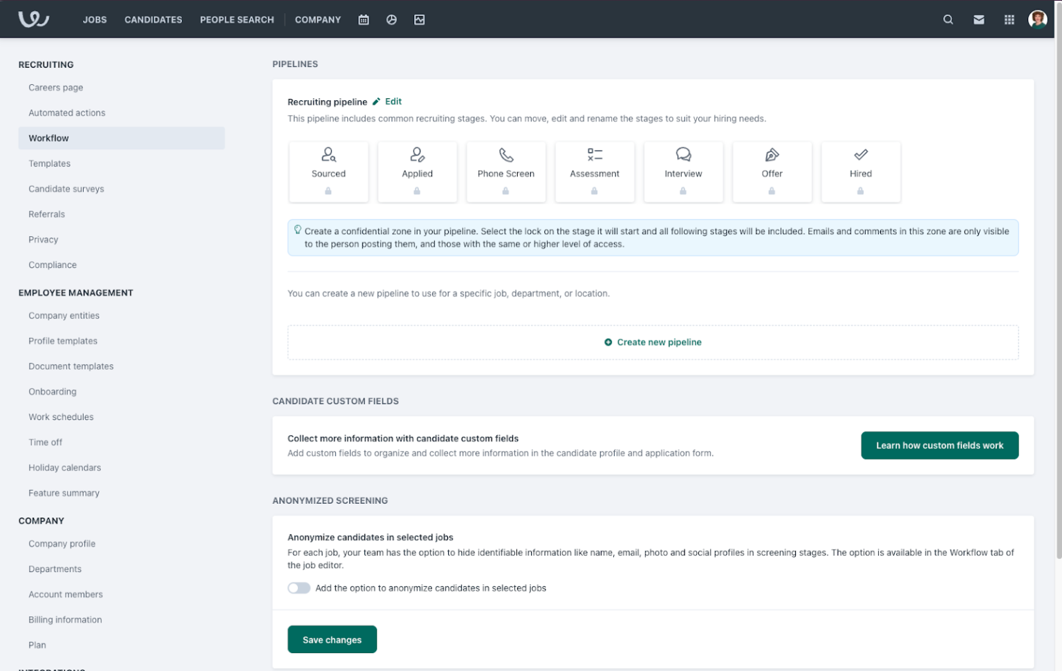Image resolution: width=1062 pixels, height=671 pixels.
Task: Select Automated actions in sidebar
Action: click(67, 113)
